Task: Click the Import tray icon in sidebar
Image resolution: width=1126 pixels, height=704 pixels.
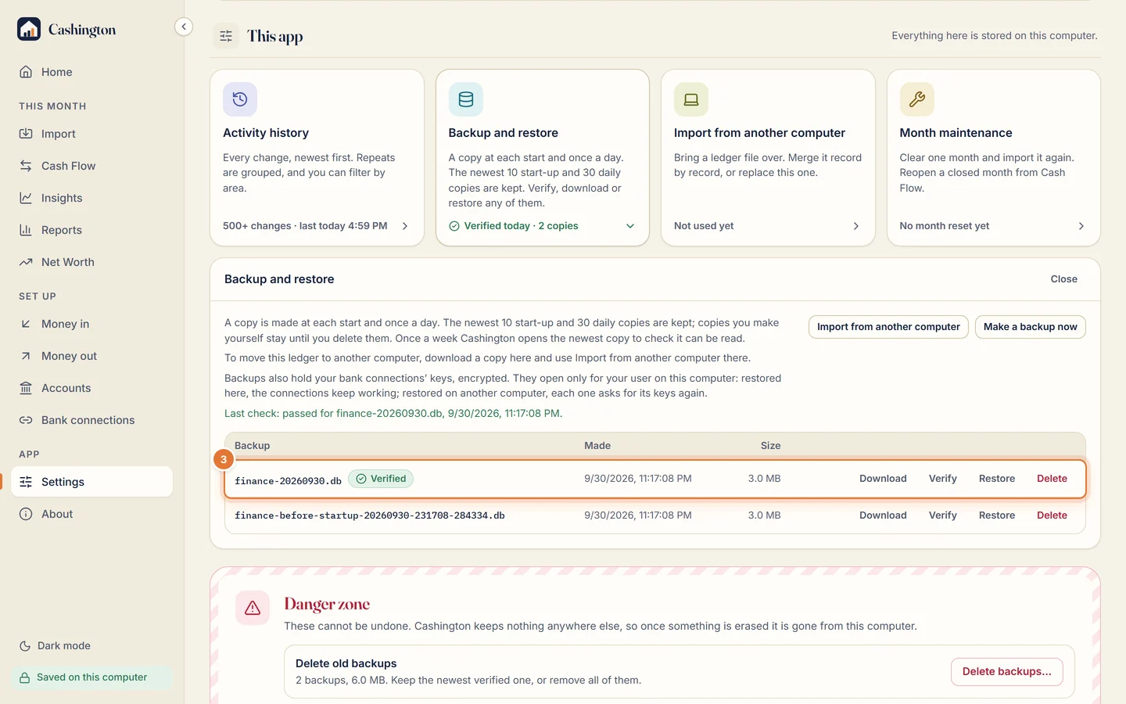Action: (x=26, y=134)
